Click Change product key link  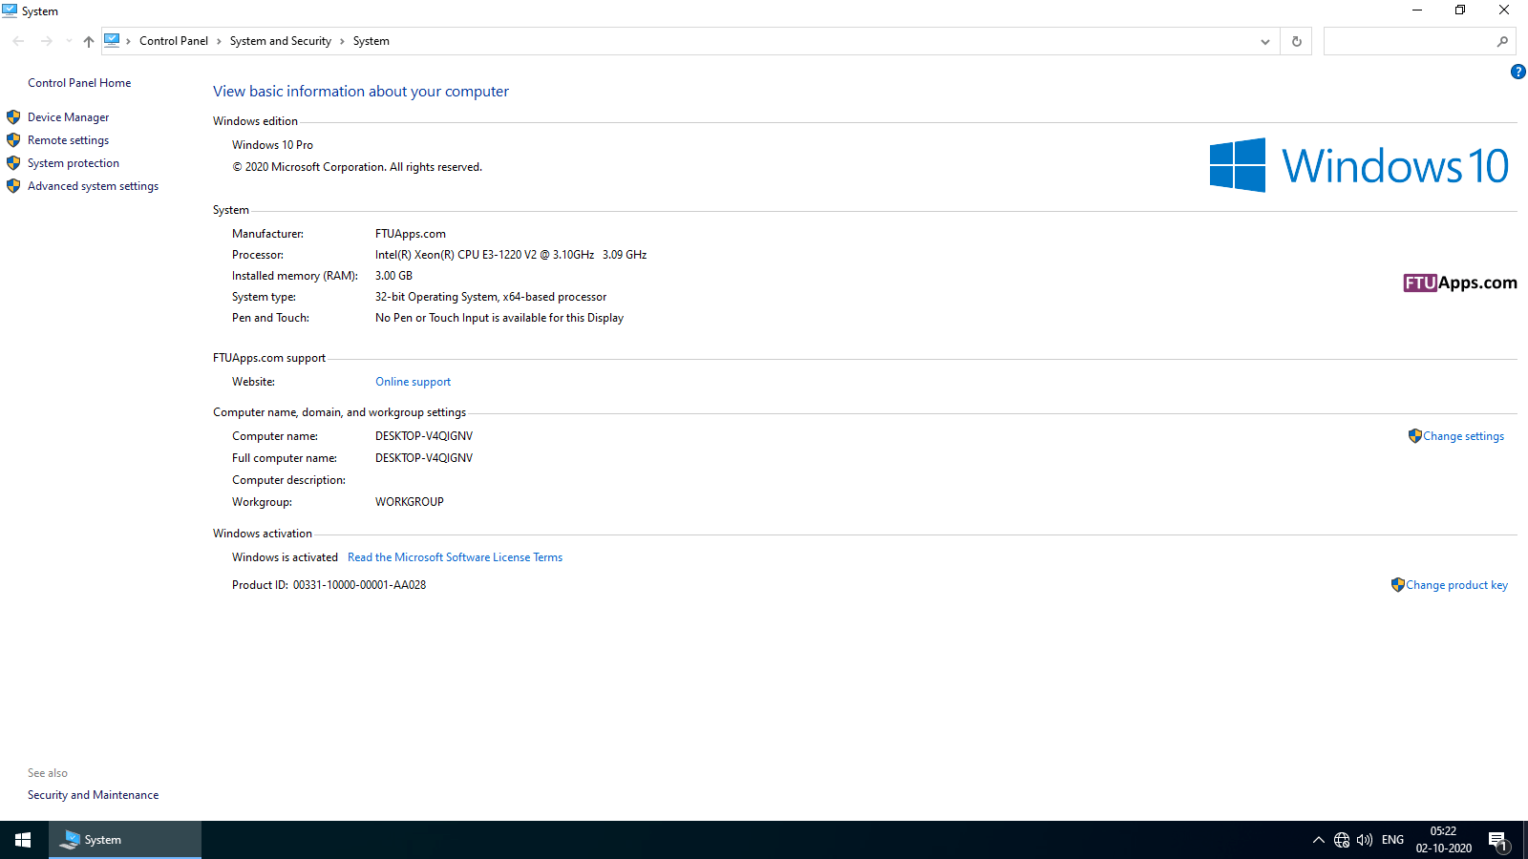[1457, 585]
